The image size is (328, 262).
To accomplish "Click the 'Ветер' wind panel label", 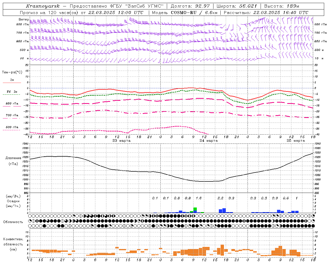I will point(24,19).
